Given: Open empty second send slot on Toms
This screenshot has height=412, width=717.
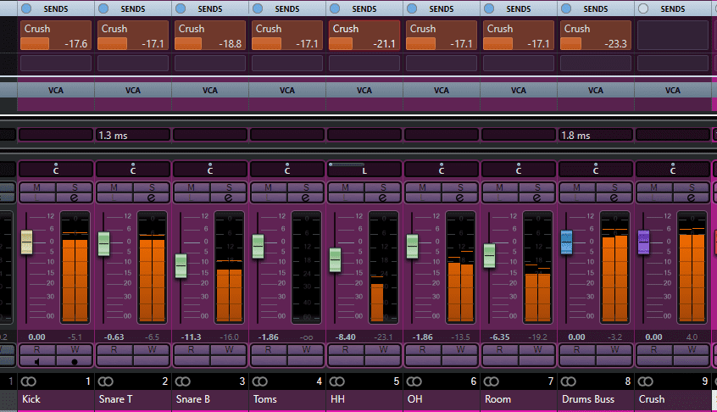Looking at the screenshot, I should pyautogui.click(x=287, y=63).
